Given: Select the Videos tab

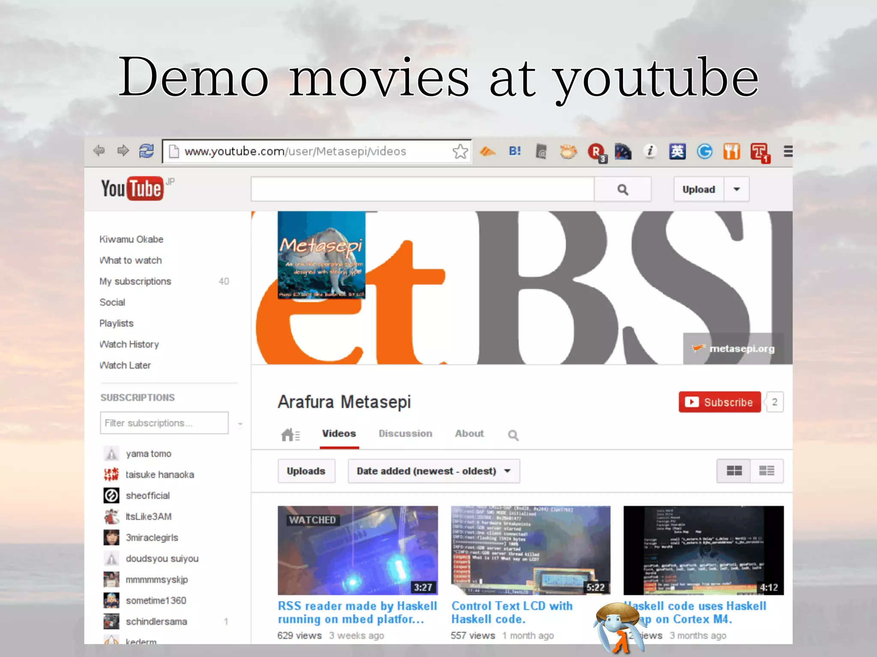Looking at the screenshot, I should click(x=339, y=434).
